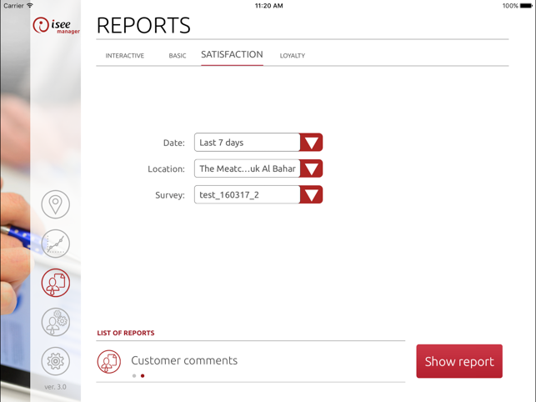Click the isee manager logo

57,26
